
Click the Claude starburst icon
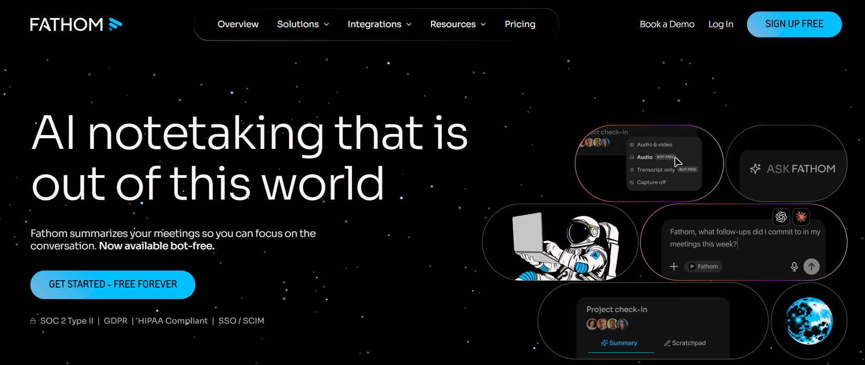point(801,217)
